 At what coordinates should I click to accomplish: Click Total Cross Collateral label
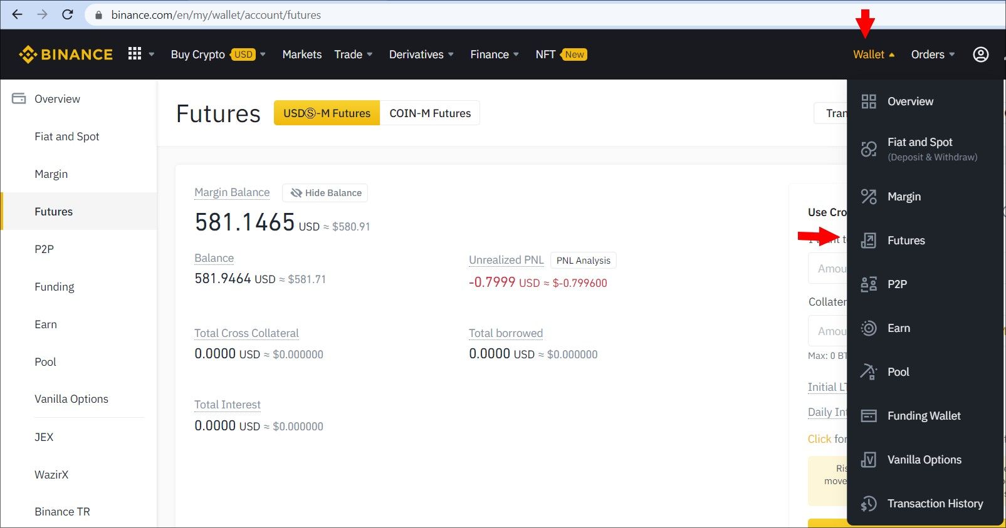(x=246, y=333)
